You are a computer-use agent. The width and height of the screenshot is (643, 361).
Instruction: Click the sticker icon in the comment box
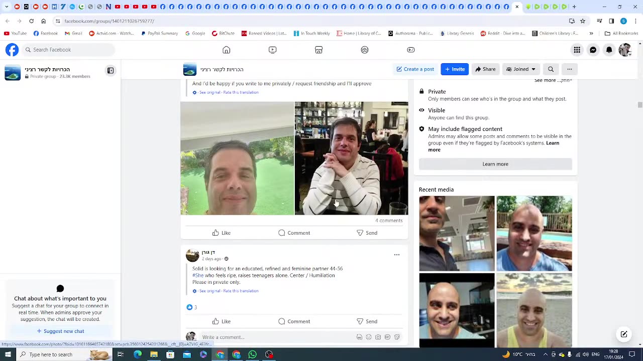tap(397, 337)
